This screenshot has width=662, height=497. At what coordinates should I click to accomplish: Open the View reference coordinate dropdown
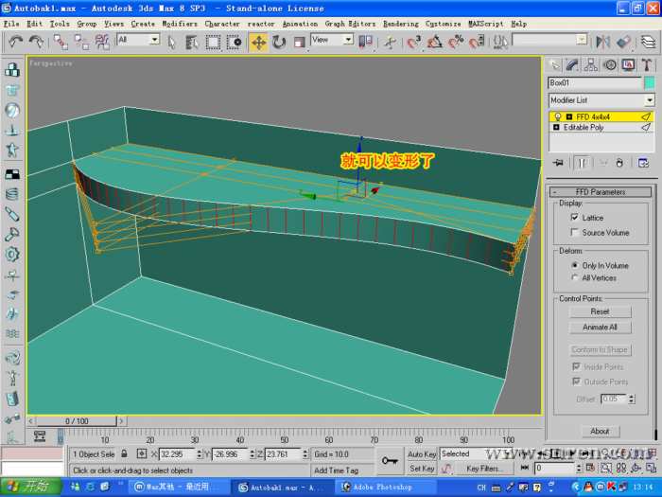(x=331, y=40)
